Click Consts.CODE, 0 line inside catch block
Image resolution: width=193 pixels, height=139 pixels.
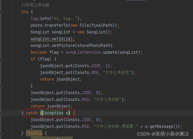tap(67, 120)
